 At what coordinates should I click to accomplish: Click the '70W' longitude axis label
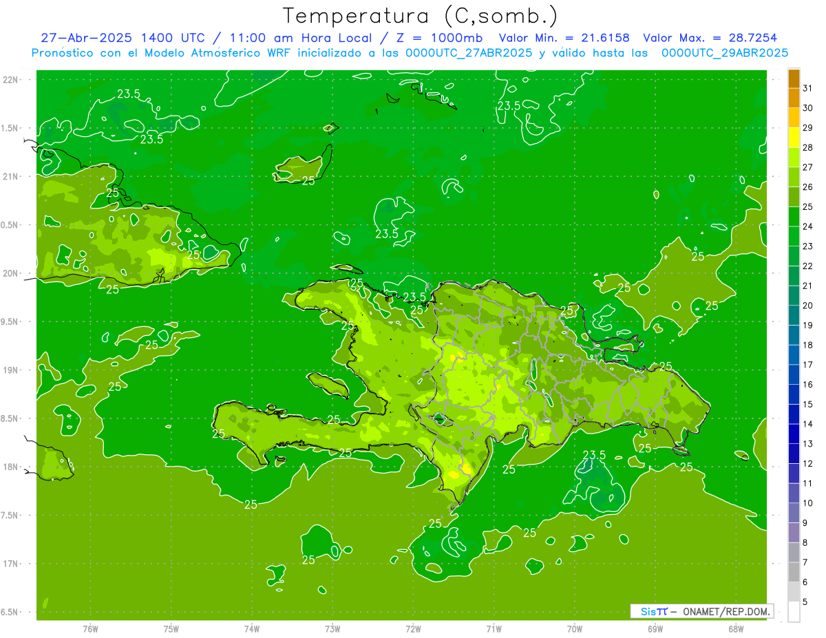coord(575,628)
